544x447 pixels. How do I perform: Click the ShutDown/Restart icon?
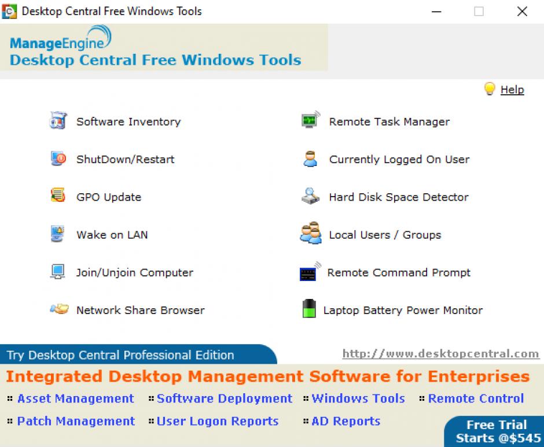coord(58,158)
